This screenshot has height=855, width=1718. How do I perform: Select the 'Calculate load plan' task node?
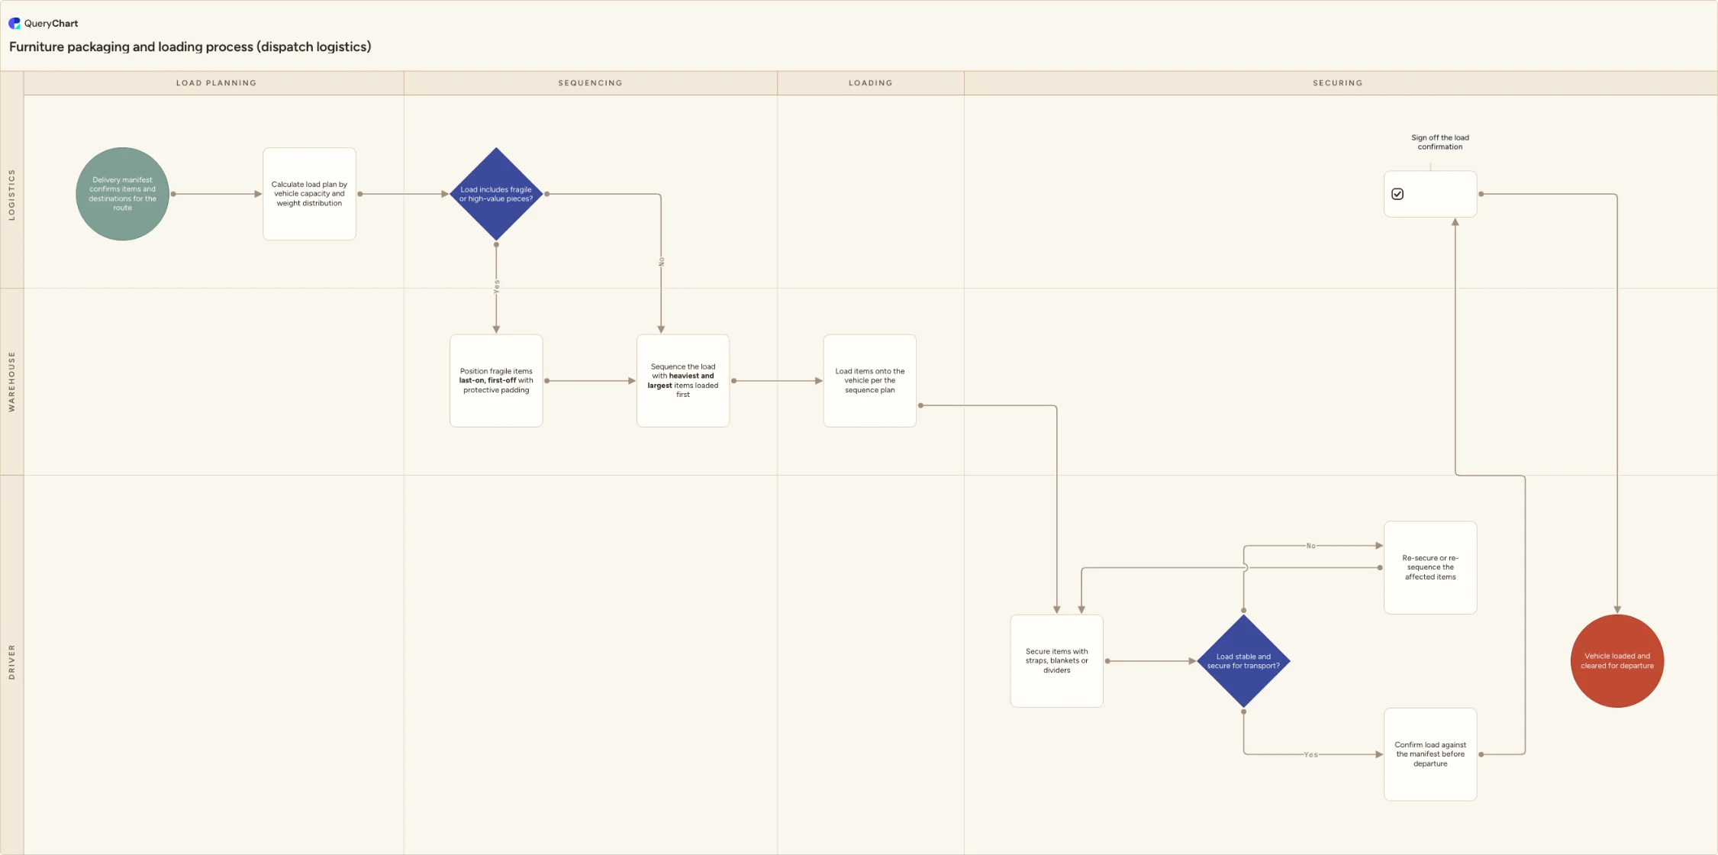[309, 194]
